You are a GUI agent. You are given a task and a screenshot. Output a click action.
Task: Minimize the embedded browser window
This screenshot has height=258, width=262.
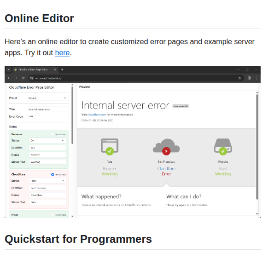click(x=239, y=69)
